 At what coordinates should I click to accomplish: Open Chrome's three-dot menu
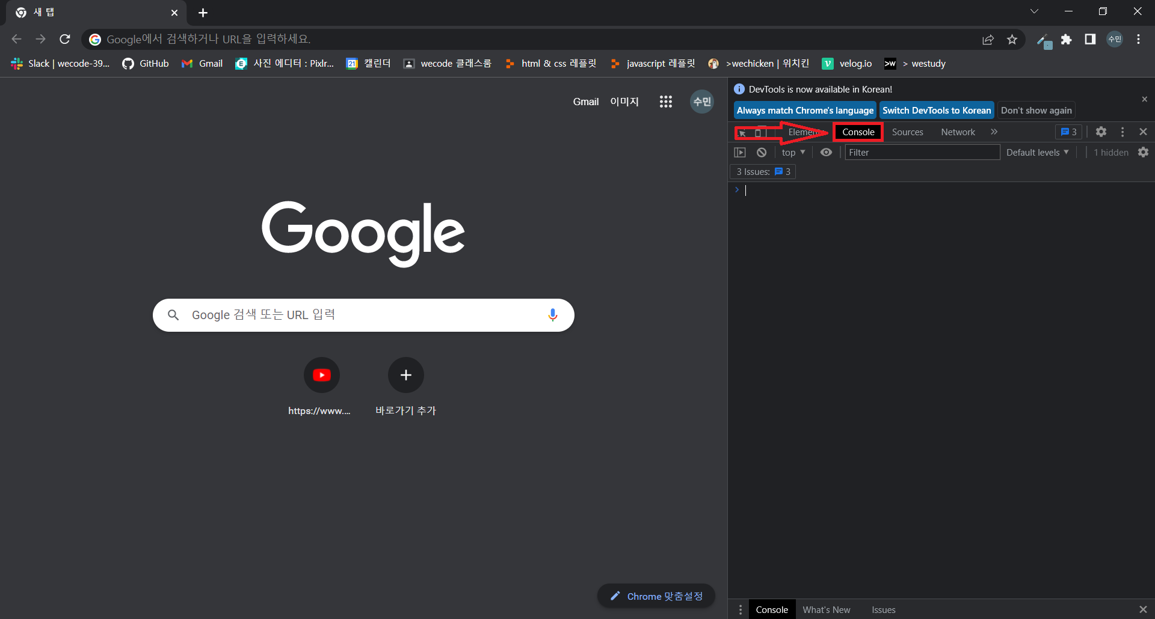[1138, 40]
